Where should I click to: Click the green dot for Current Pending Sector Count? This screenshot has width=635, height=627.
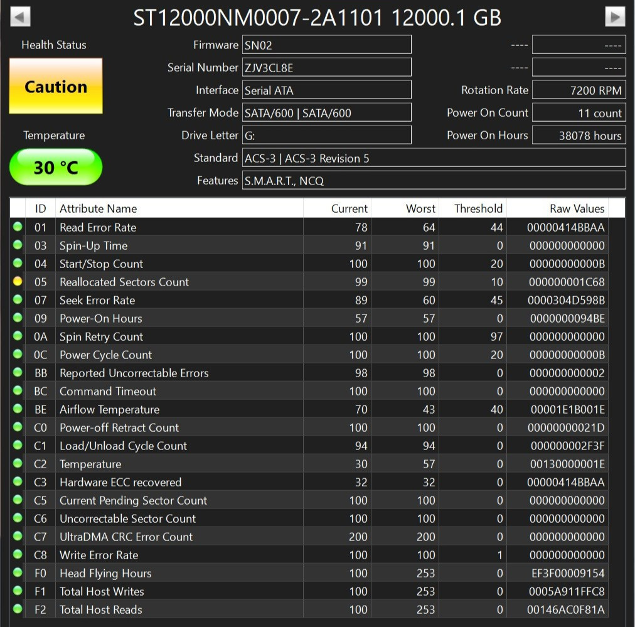18,500
